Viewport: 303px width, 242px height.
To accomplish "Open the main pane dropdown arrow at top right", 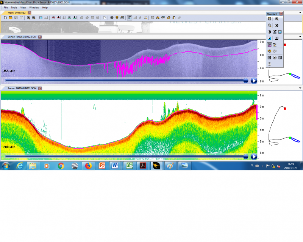I will [x=301, y=12].
